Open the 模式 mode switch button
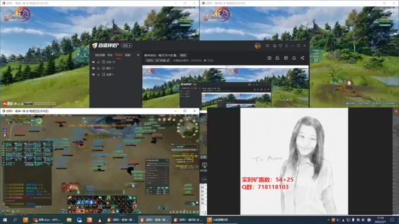The image size is (399, 224). [x=126, y=45]
